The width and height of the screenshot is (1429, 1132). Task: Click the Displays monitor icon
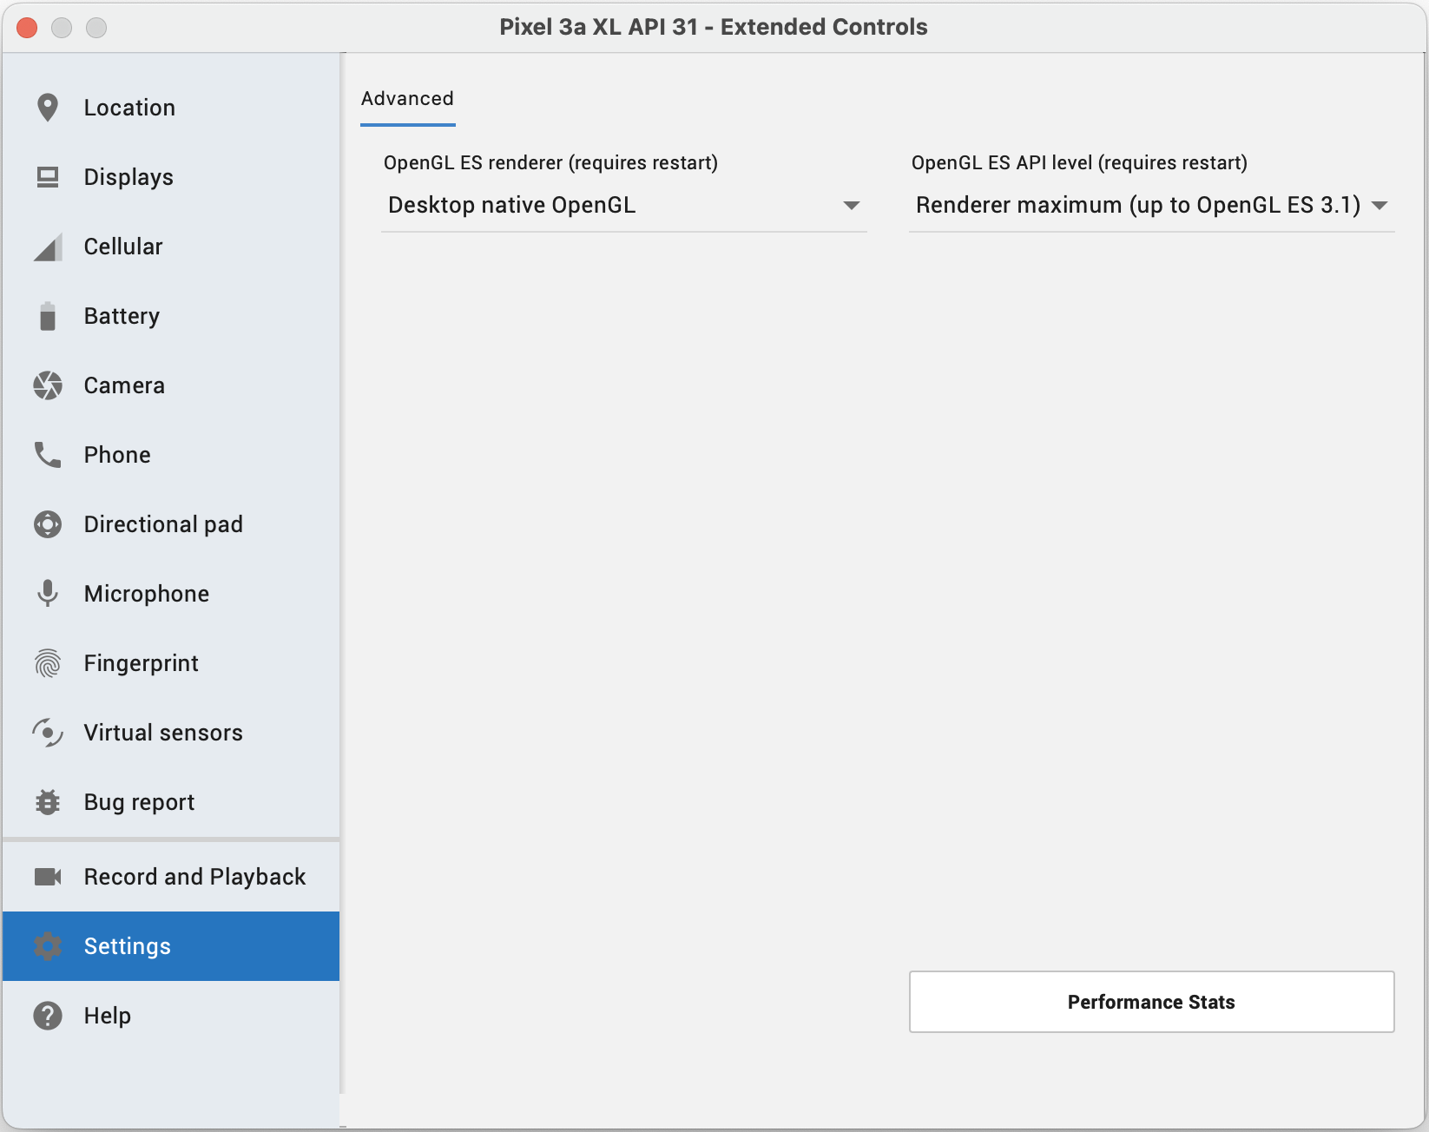tap(48, 177)
